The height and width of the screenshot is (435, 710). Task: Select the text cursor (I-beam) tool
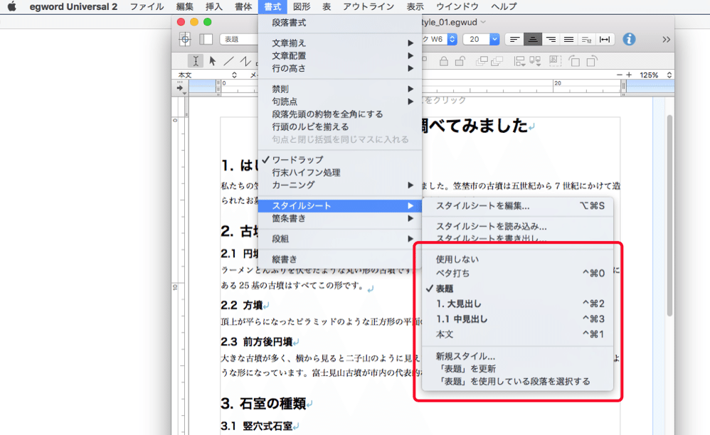(x=195, y=60)
